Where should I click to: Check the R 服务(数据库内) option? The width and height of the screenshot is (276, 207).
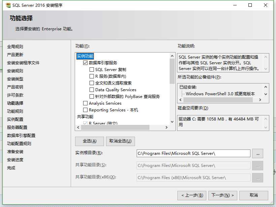[x=92, y=76]
